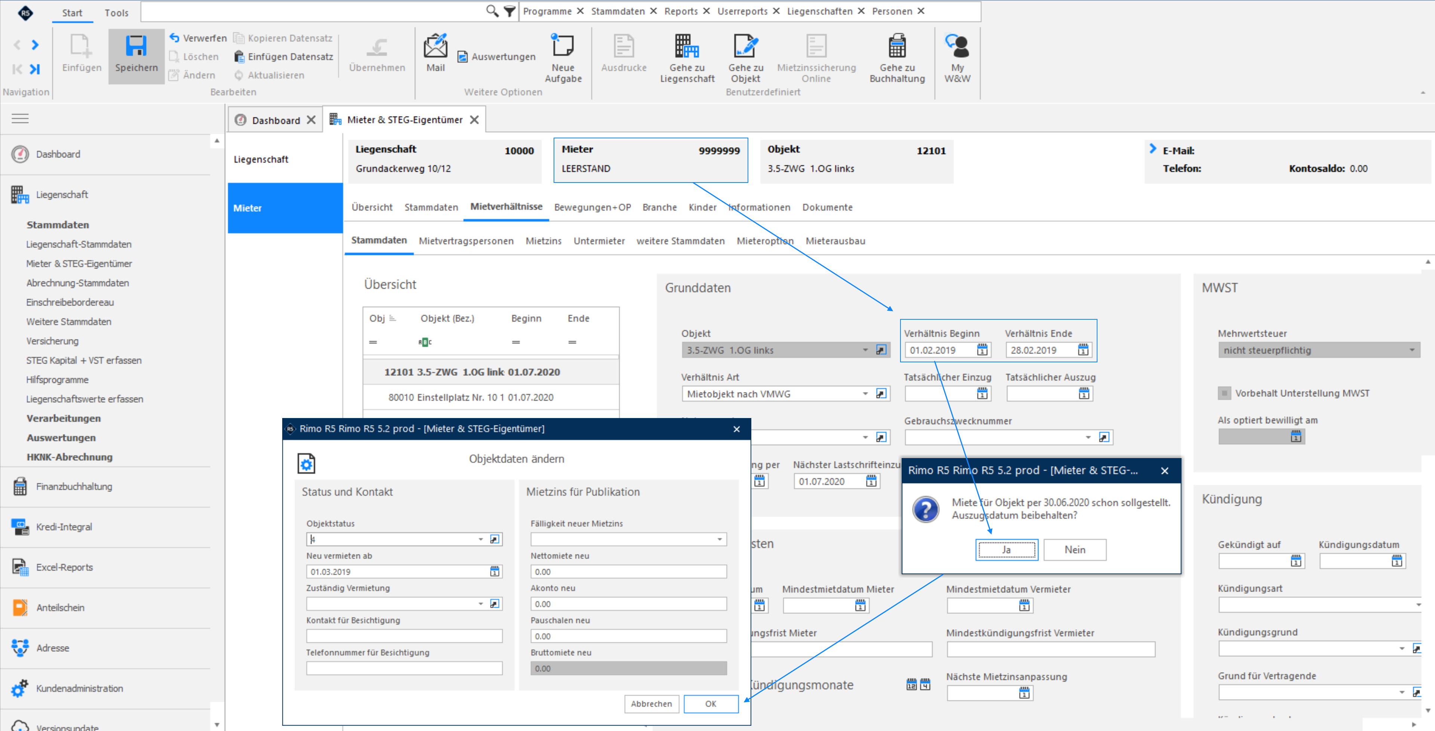Screen dimensions: 1435x731
Task: Switch to Mietzins tab
Action: pyautogui.click(x=543, y=241)
